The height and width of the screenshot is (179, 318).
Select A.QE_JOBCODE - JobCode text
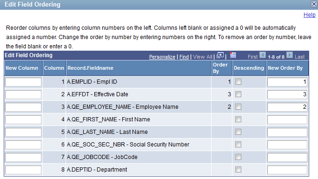(x=102, y=157)
